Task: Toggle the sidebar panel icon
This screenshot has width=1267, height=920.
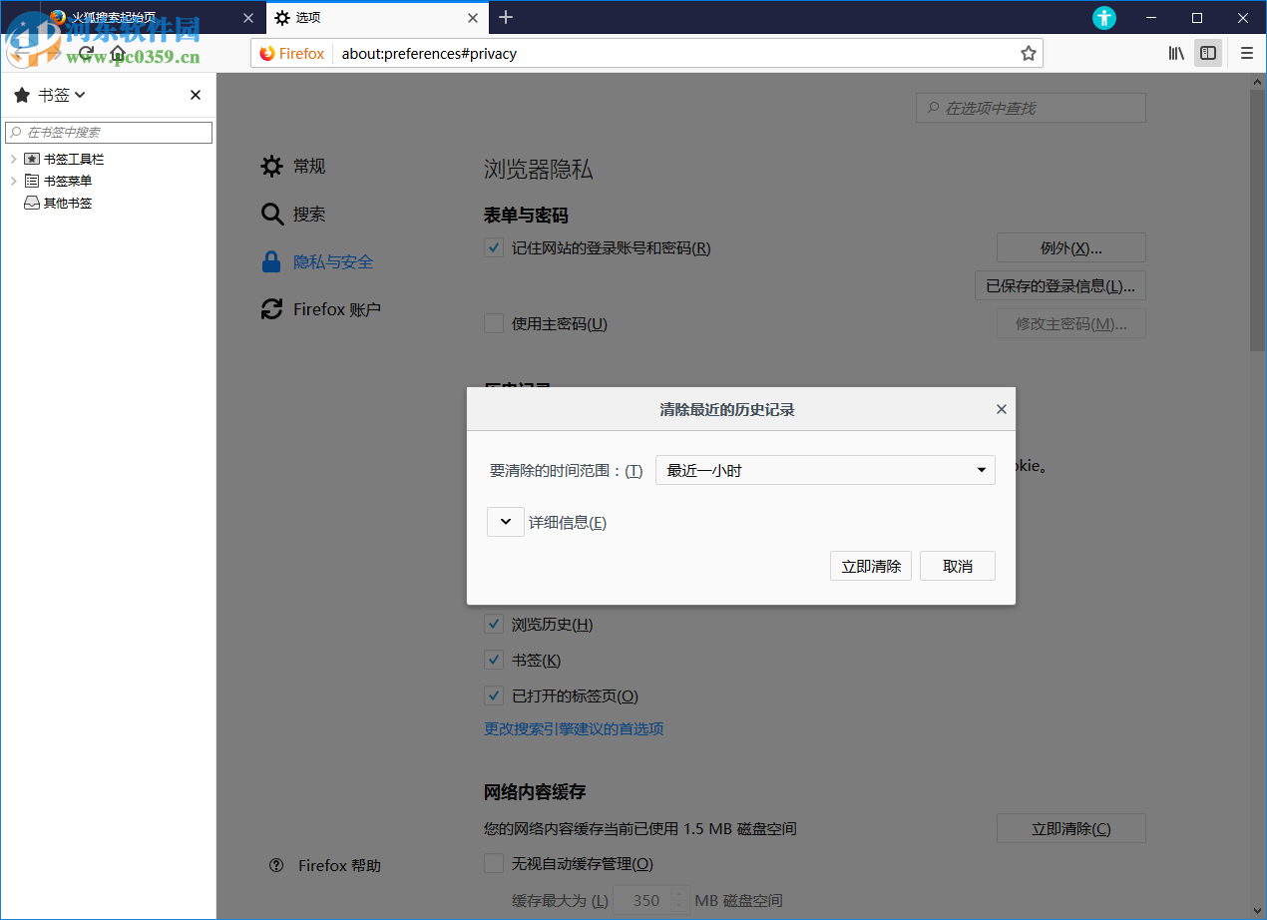Action: 1207,53
